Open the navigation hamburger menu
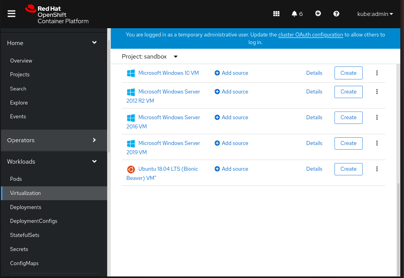Viewport: 404px width, 278px height. point(11,13)
